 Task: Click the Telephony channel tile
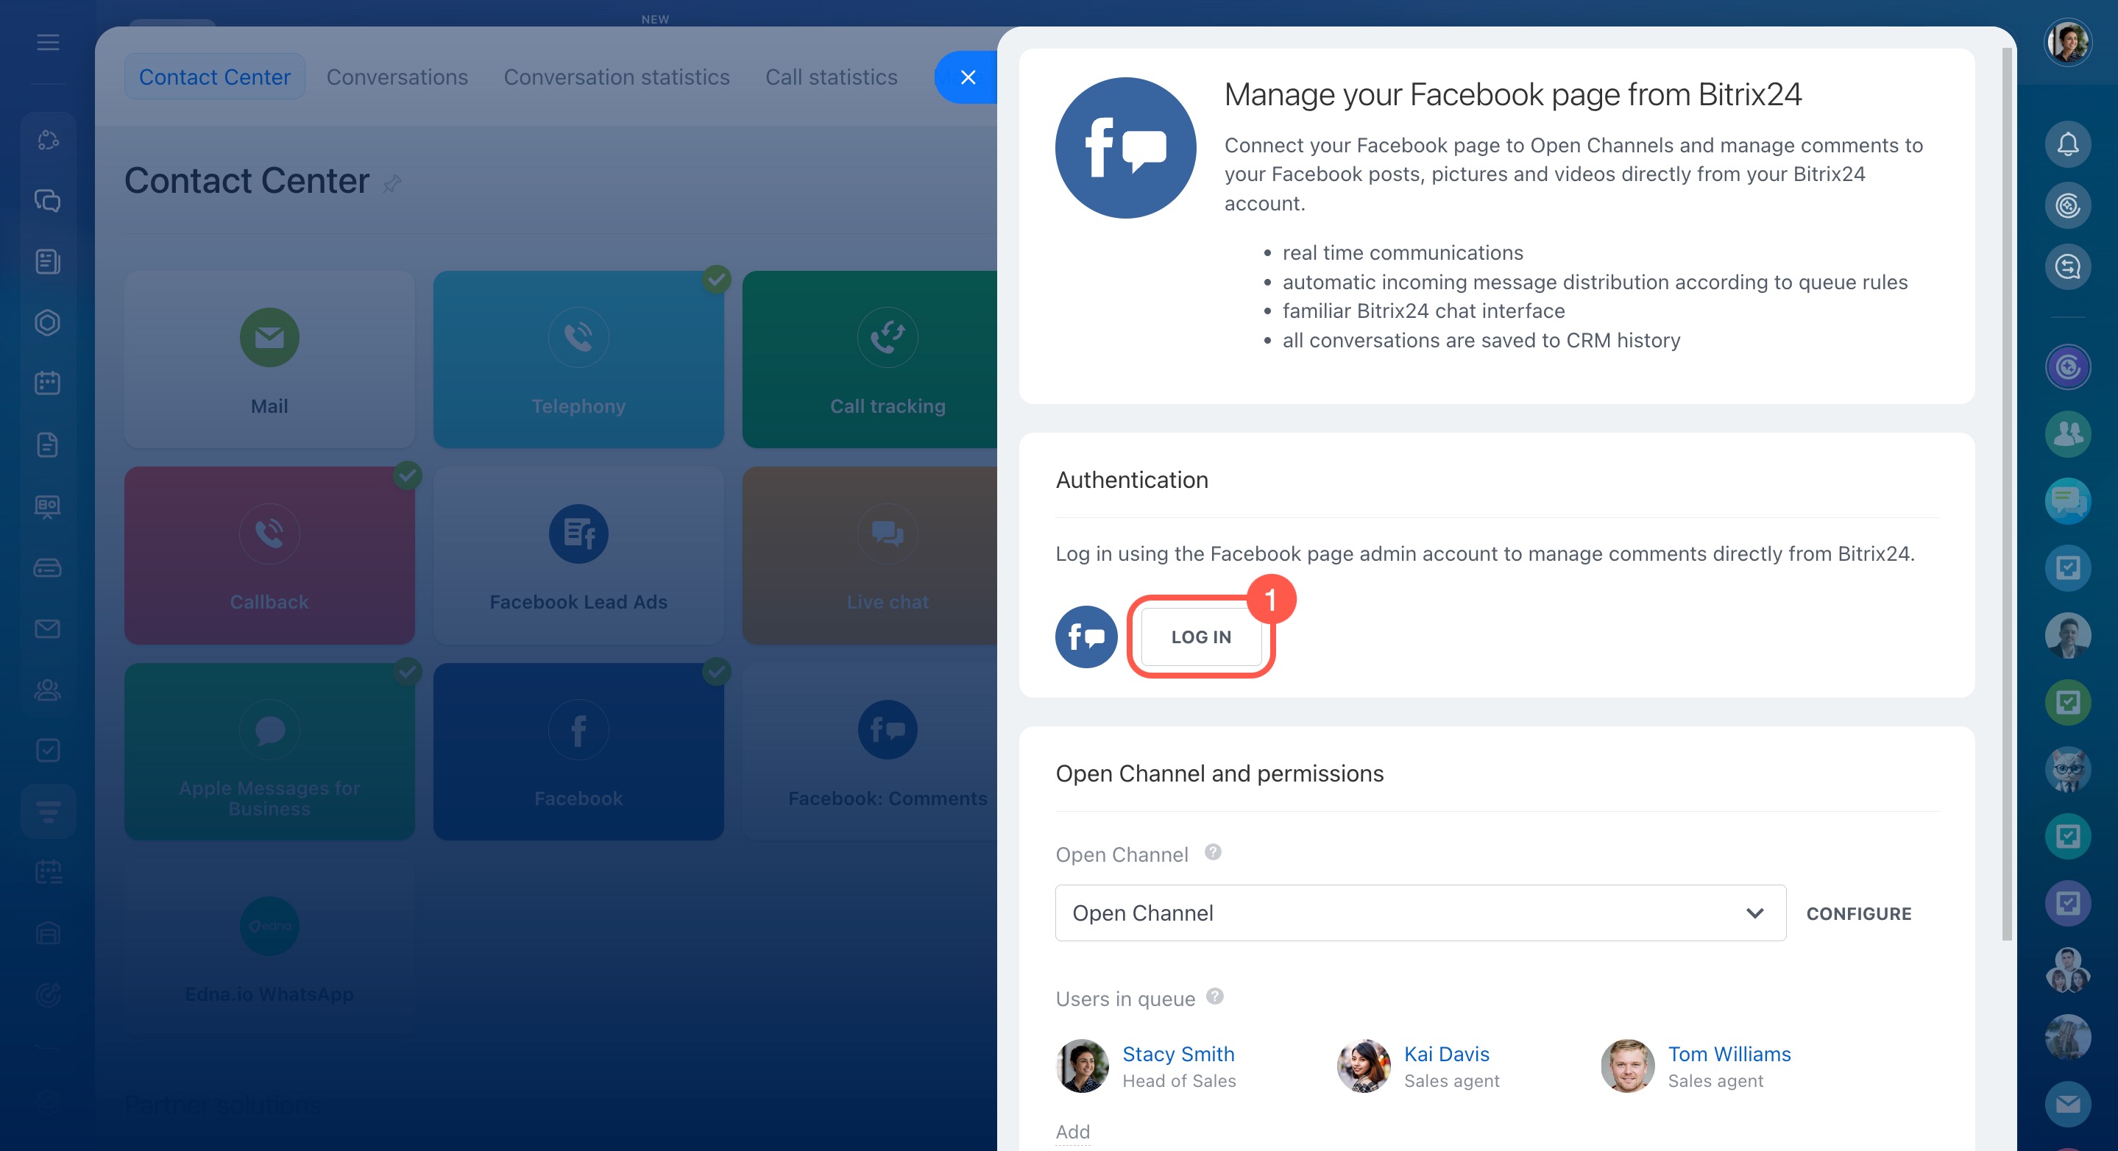578,359
